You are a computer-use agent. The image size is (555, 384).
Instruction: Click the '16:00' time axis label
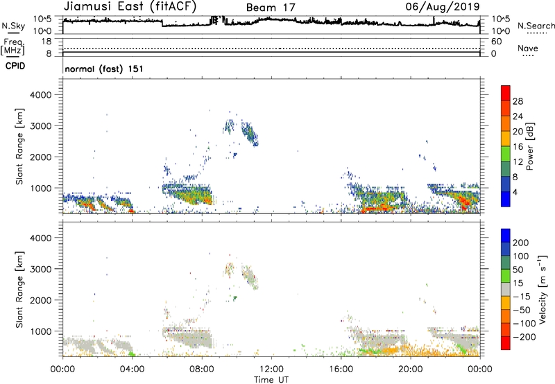341,369
